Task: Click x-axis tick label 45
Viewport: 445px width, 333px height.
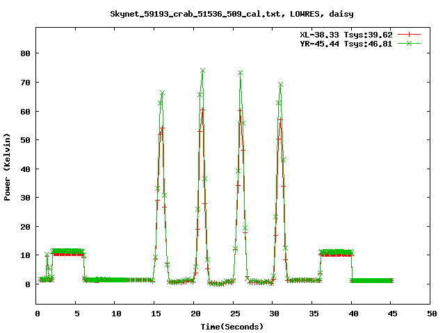Action: click(393, 314)
